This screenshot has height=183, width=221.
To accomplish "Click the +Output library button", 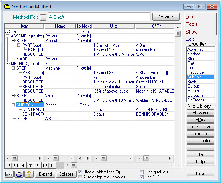I will pos(201,162).
